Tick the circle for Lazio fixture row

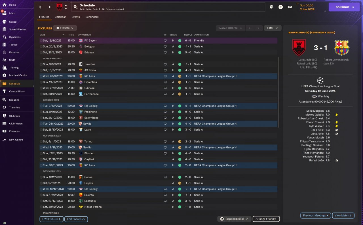pyautogui.click(x=41, y=129)
